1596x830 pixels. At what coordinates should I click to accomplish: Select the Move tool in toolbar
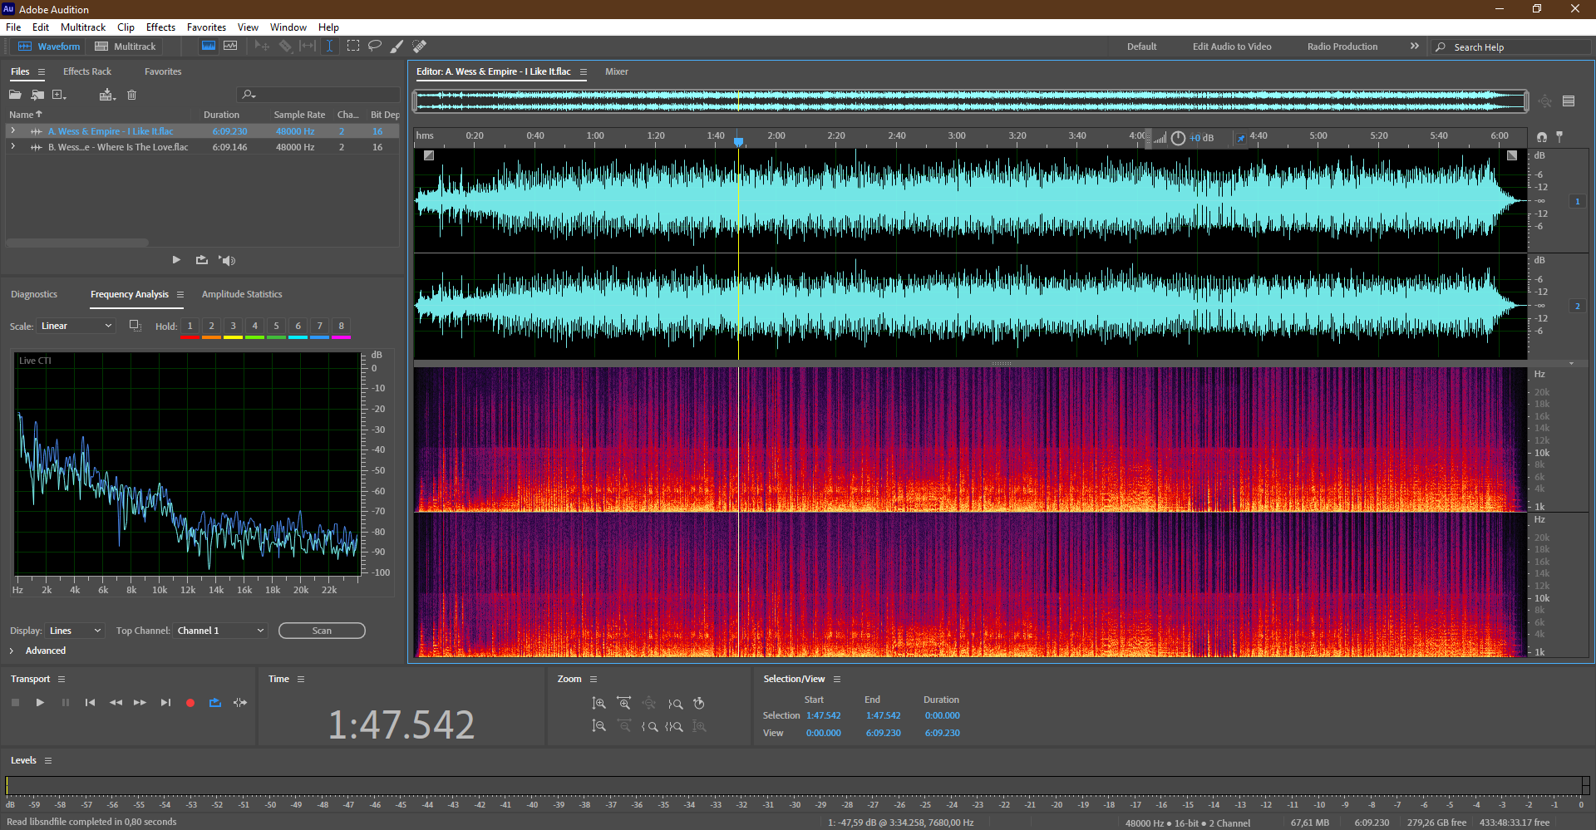[262, 47]
